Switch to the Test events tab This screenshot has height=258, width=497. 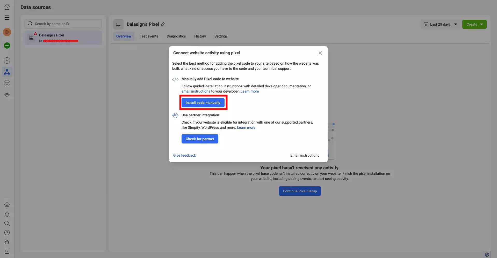[149, 36]
